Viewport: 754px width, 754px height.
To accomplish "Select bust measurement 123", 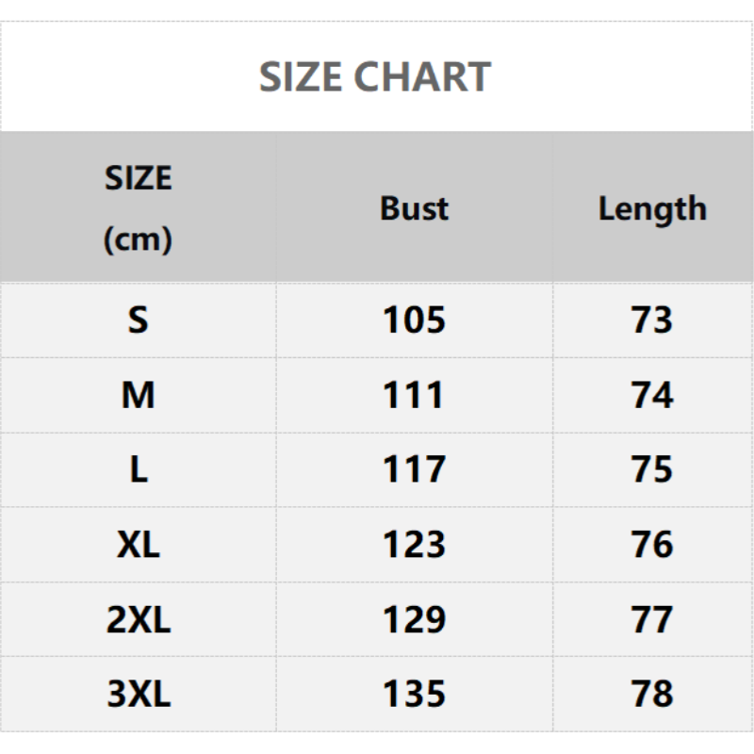I will 414,544.
